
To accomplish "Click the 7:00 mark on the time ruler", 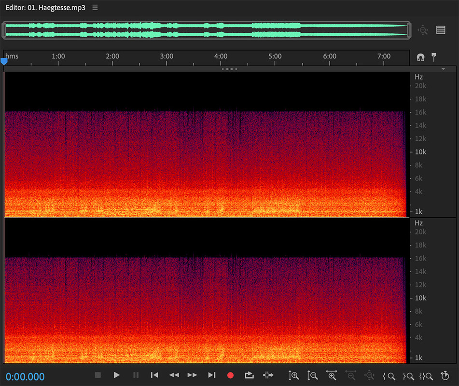I will pos(384,56).
